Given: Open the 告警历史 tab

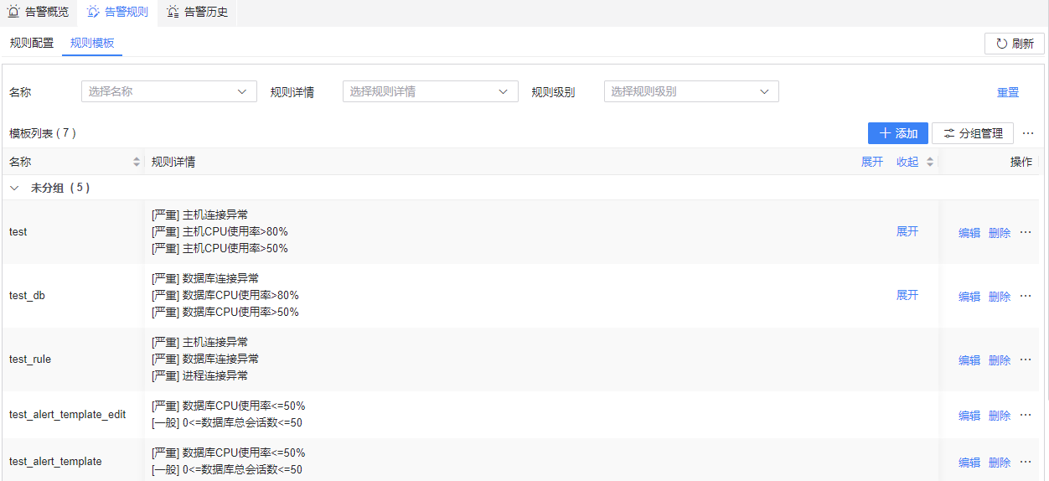Looking at the screenshot, I should pos(197,13).
